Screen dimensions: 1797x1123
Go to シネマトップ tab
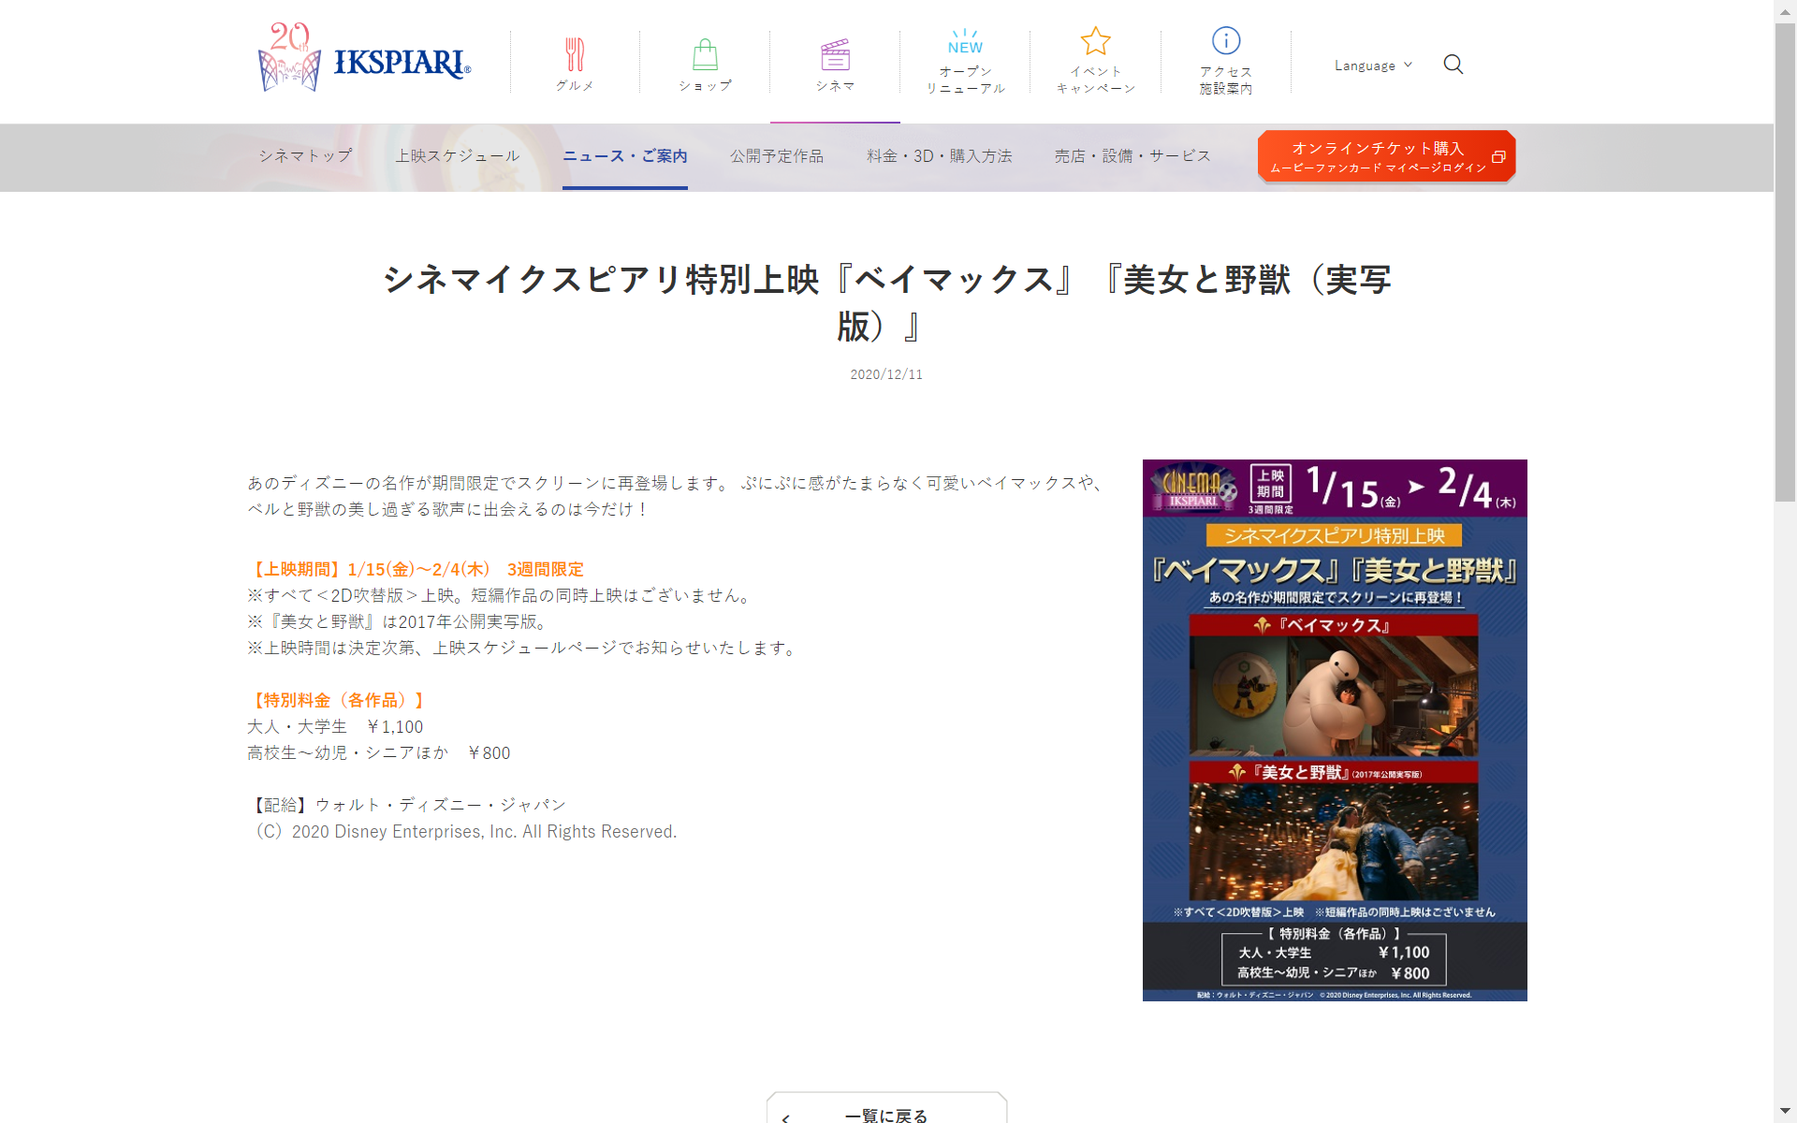[x=305, y=156]
